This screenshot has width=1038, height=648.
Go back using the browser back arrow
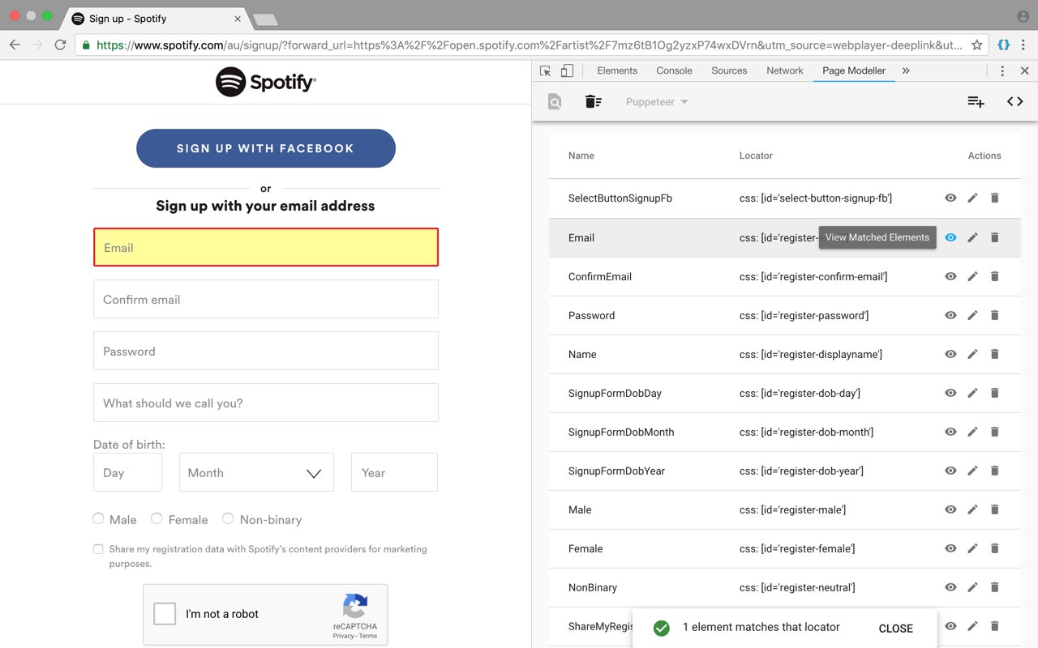click(x=15, y=45)
